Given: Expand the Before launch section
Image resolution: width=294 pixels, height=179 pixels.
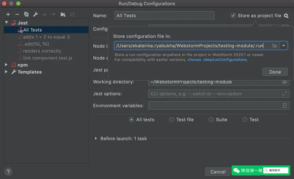Looking at the screenshot, I should 96,139.
